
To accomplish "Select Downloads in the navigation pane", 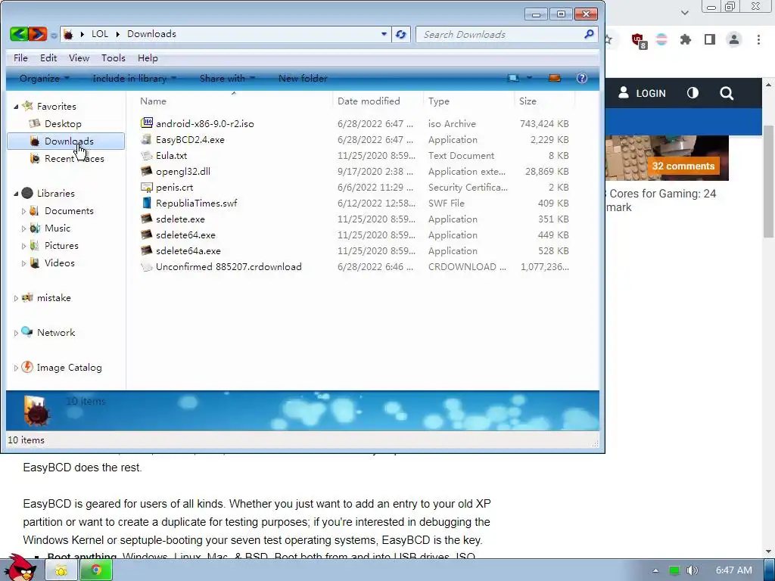I will (x=66, y=141).
